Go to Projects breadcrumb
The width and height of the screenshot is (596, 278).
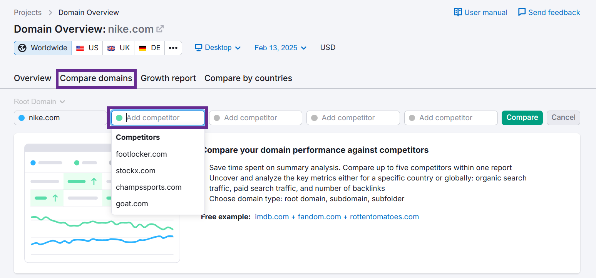pos(28,12)
